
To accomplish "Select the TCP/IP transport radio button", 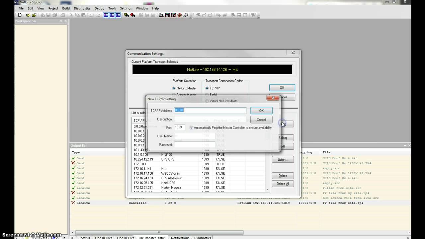I will point(207,88).
